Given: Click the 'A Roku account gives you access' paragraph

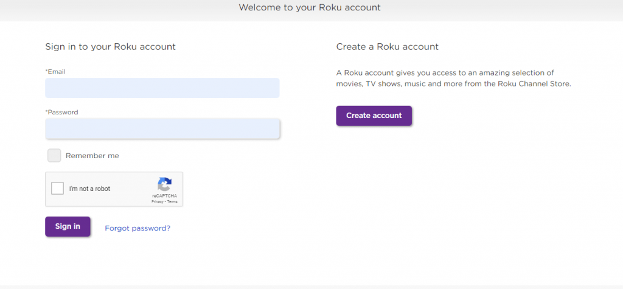Looking at the screenshot, I should 453,78.
